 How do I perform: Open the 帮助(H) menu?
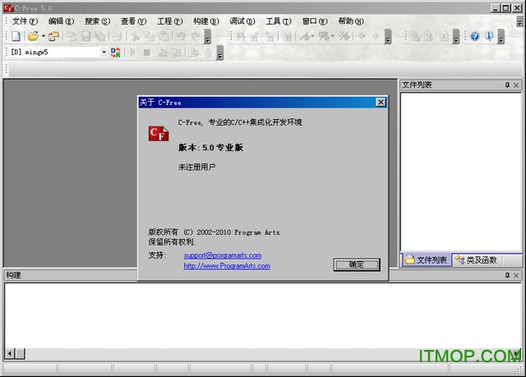[x=351, y=21]
